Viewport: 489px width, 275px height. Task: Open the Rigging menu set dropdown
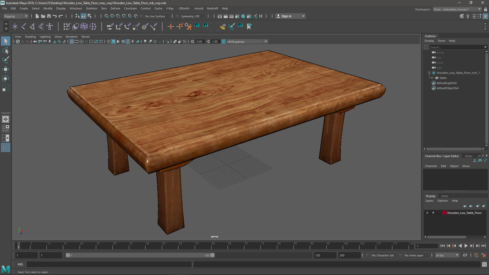click(26, 16)
